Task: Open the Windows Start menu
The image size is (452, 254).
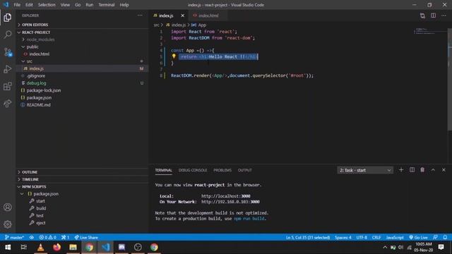Action: point(8,248)
